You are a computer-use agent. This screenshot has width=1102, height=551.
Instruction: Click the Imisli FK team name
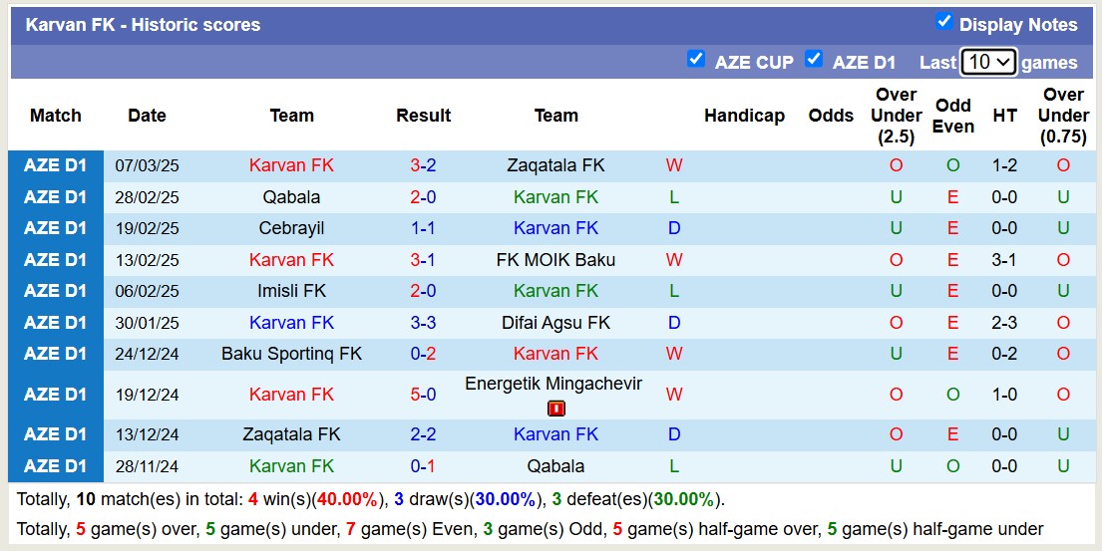(291, 291)
